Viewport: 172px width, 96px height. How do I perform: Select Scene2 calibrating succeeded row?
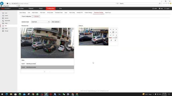47,67
